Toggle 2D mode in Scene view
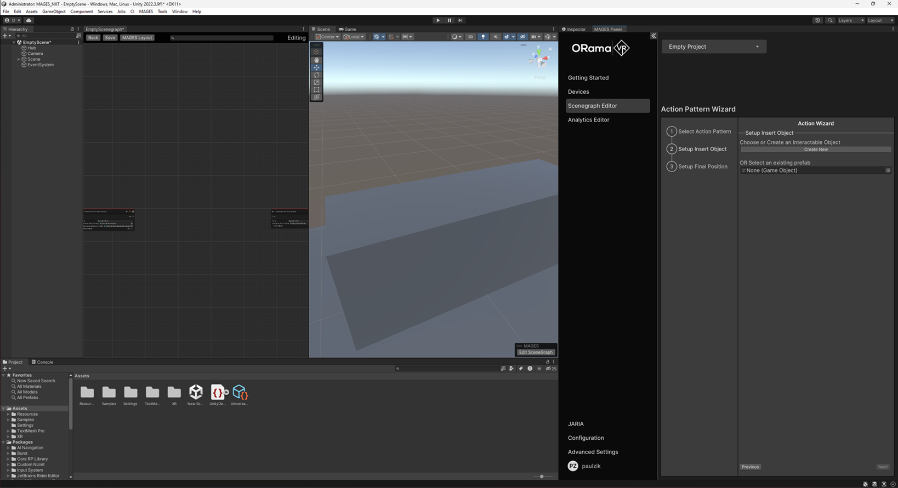898x488 pixels. point(470,37)
